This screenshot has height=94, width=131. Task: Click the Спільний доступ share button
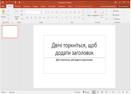tap(124, 6)
